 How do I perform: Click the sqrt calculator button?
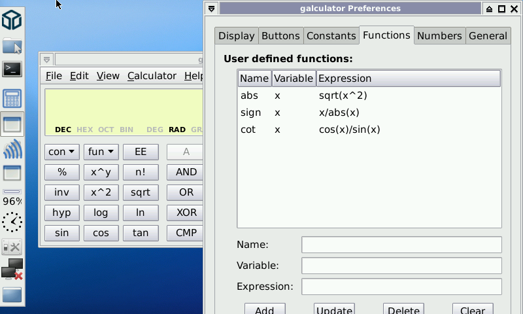[x=141, y=192]
